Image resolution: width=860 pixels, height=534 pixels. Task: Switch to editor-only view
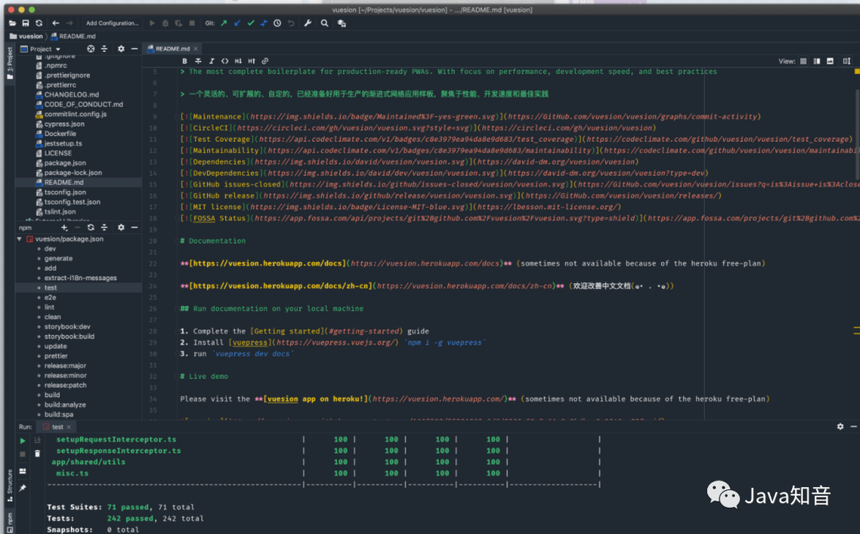803,60
